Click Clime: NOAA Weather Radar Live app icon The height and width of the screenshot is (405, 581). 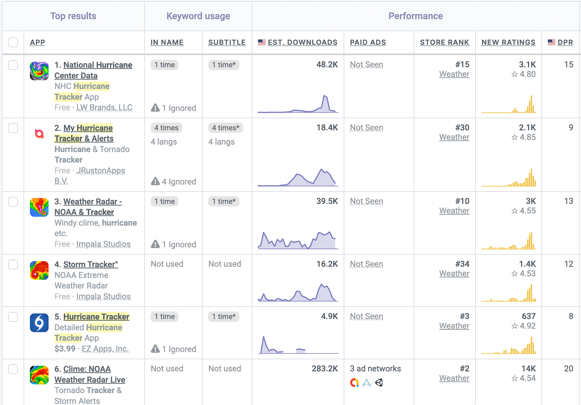click(39, 375)
